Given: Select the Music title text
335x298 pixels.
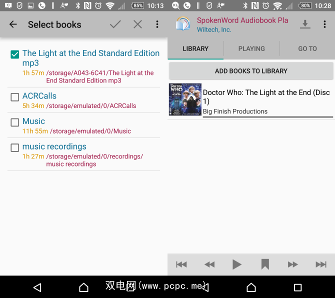Looking at the screenshot, I should pos(33,121).
